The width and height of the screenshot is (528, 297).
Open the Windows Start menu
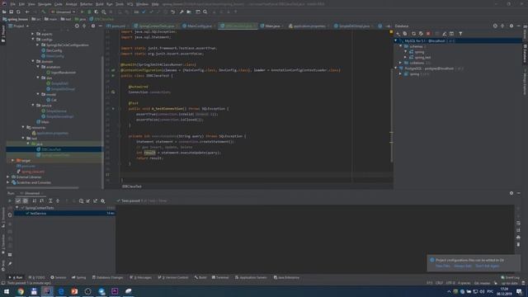[x=6, y=291]
